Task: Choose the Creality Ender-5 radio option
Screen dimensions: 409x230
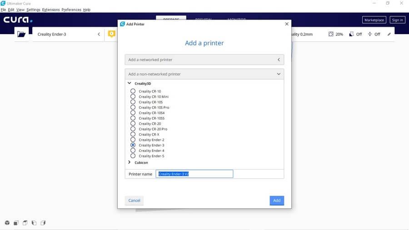Action: pyautogui.click(x=133, y=156)
